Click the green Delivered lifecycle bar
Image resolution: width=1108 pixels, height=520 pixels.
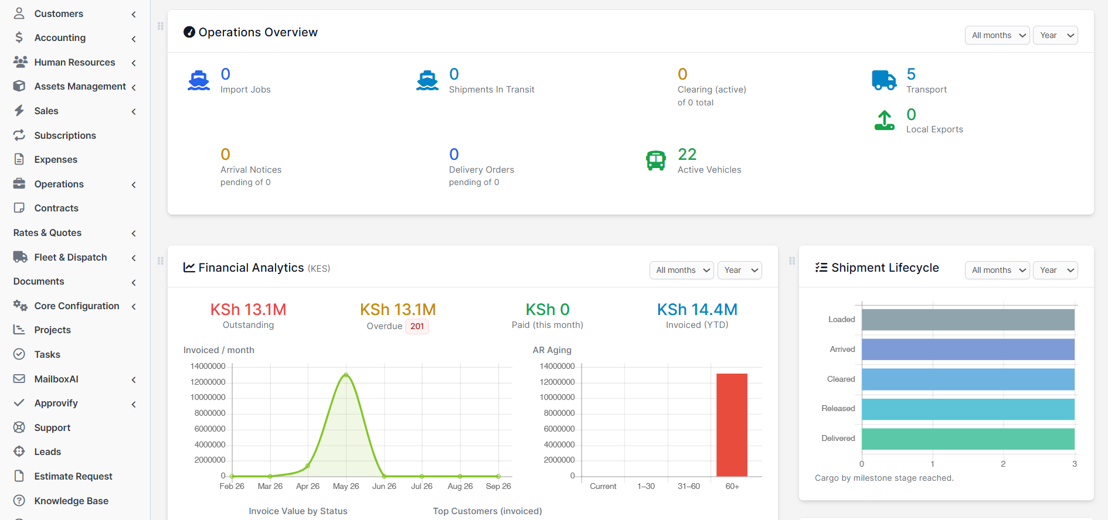968,439
